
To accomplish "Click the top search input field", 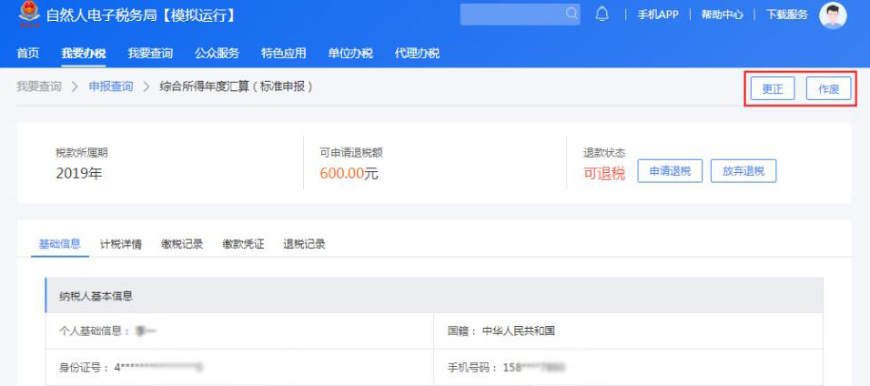I will pyautogui.click(x=511, y=15).
